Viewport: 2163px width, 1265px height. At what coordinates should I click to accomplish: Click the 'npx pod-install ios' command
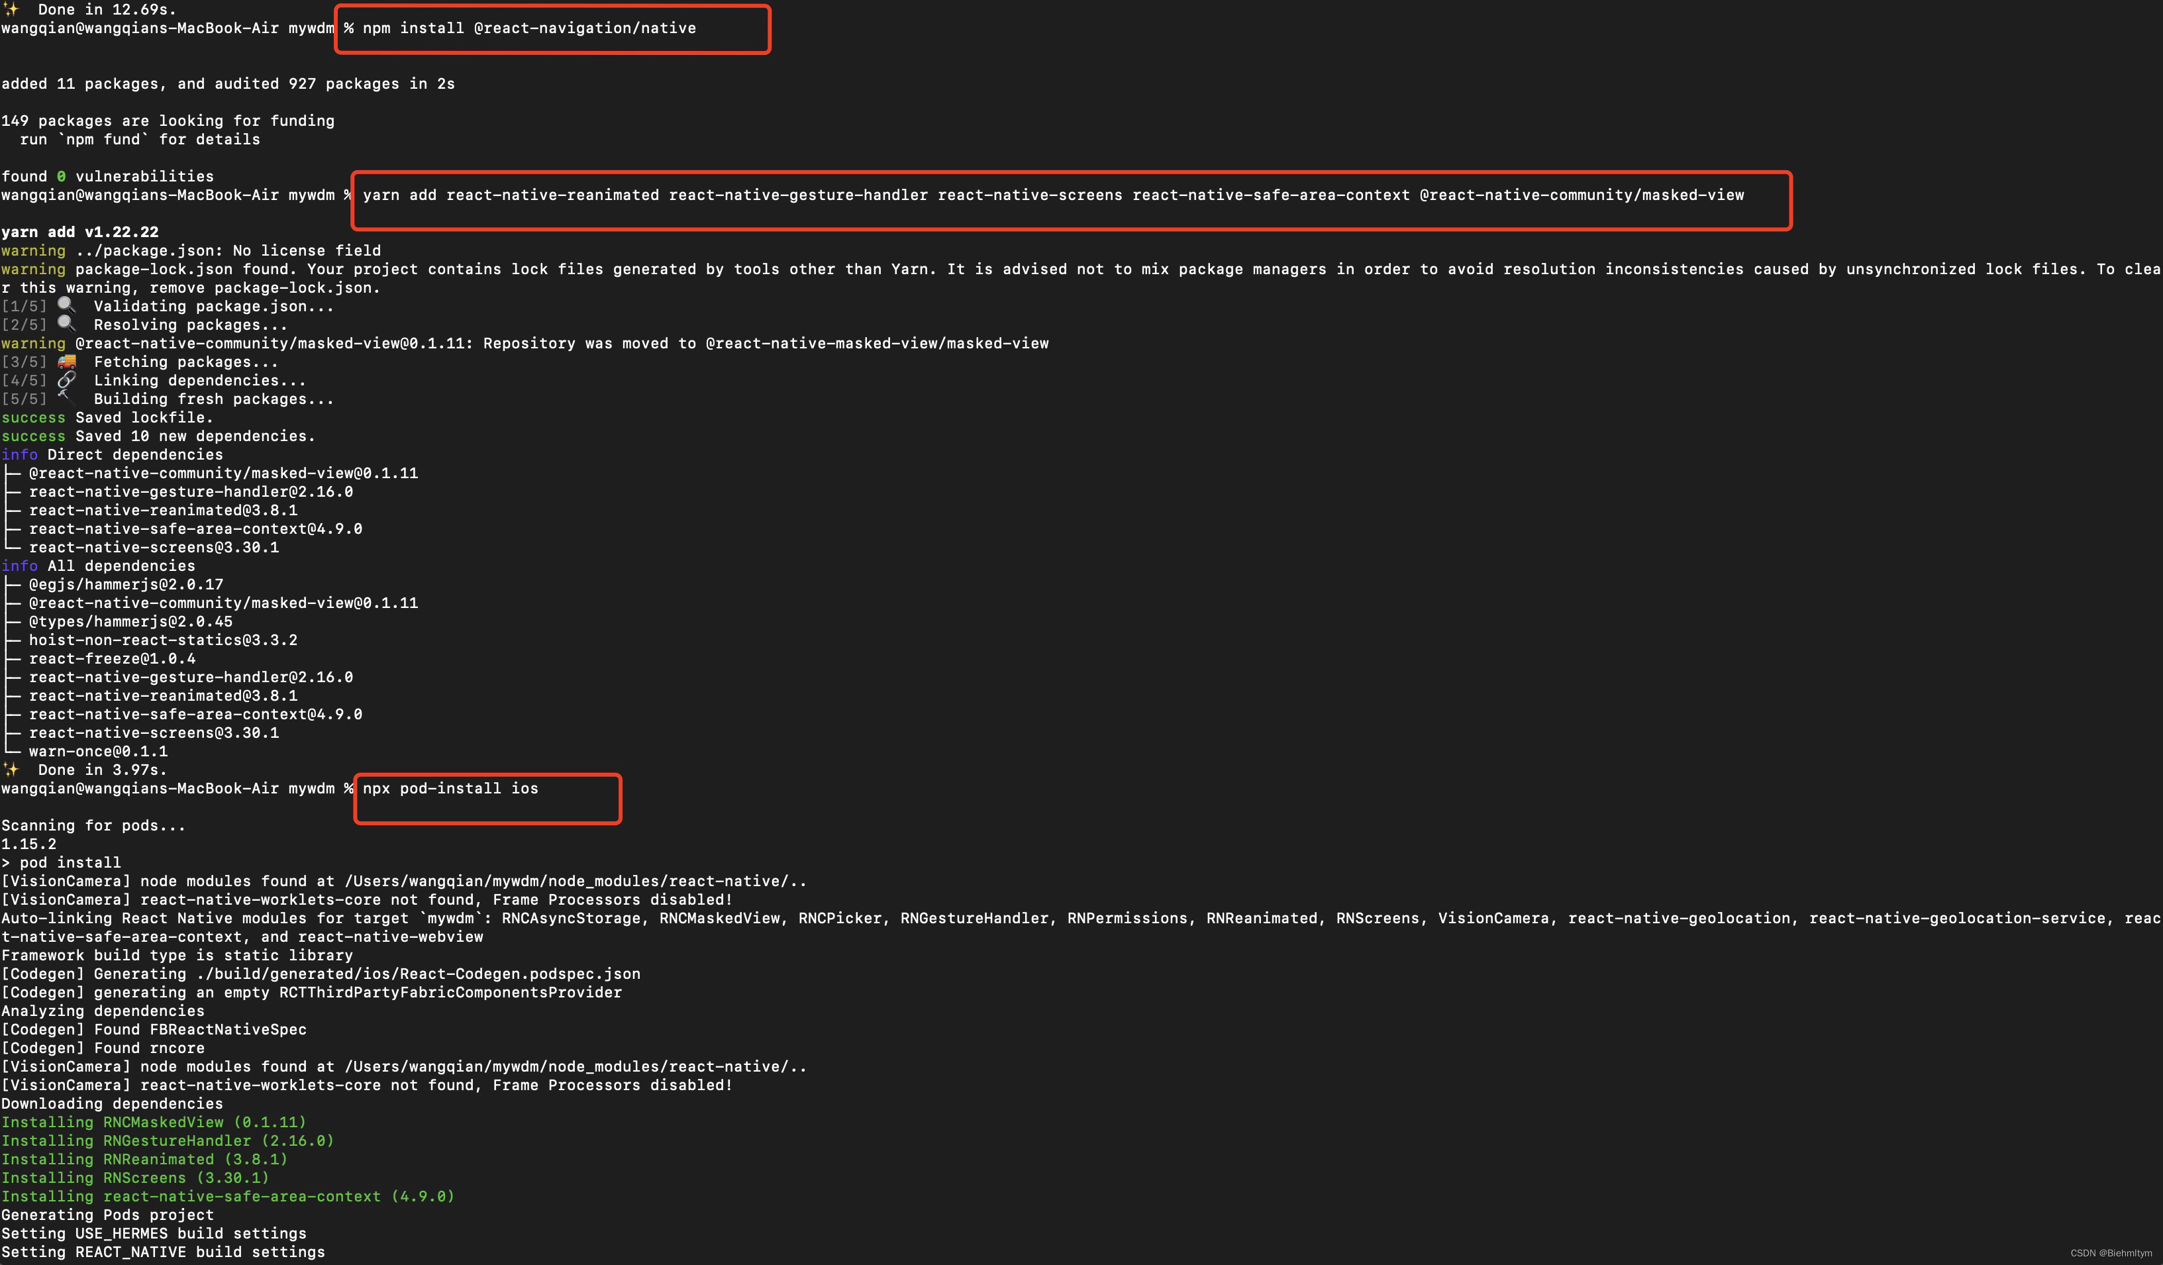point(450,789)
